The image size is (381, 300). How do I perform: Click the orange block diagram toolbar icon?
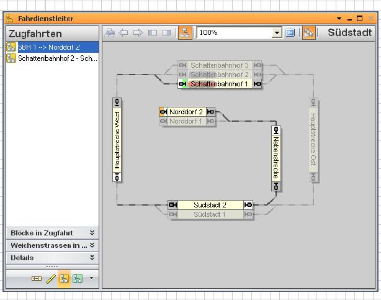click(184, 33)
